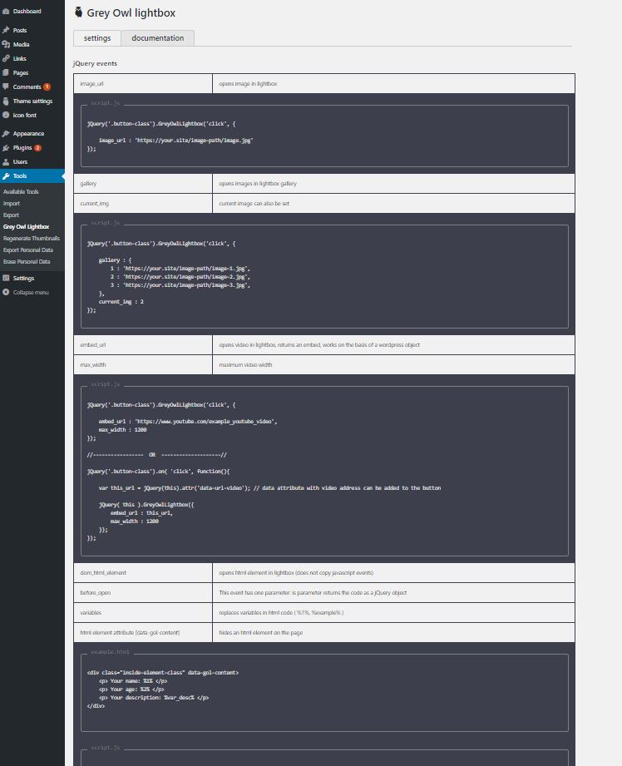Viewport: 622px width, 766px height.
Task: Switch to the settings tab
Action: pos(97,38)
